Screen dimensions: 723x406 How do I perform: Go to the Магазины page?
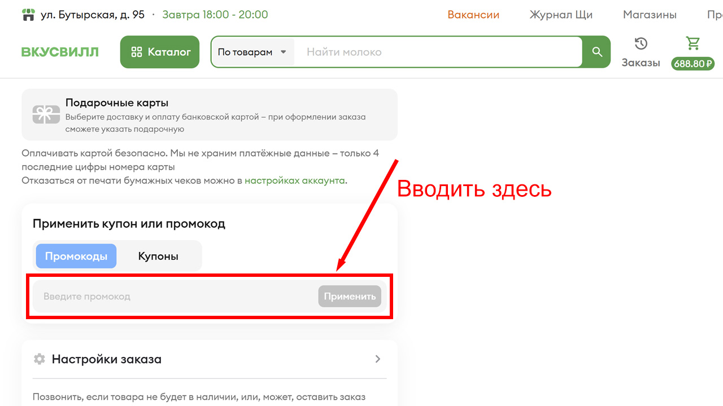point(650,15)
